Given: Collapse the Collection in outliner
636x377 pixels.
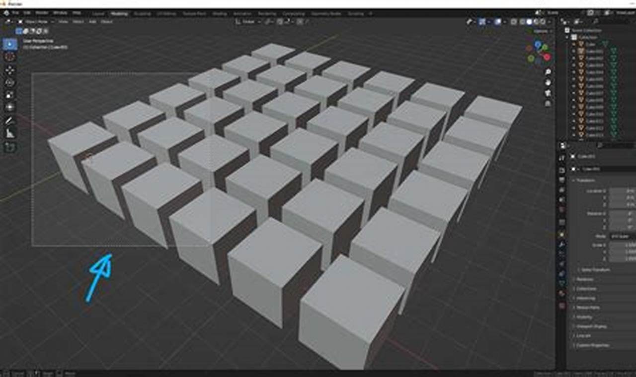Looking at the screenshot, I should pos(568,37).
